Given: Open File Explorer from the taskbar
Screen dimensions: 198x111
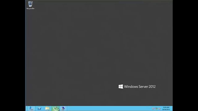Looking at the screenshot, I should point(47,109).
